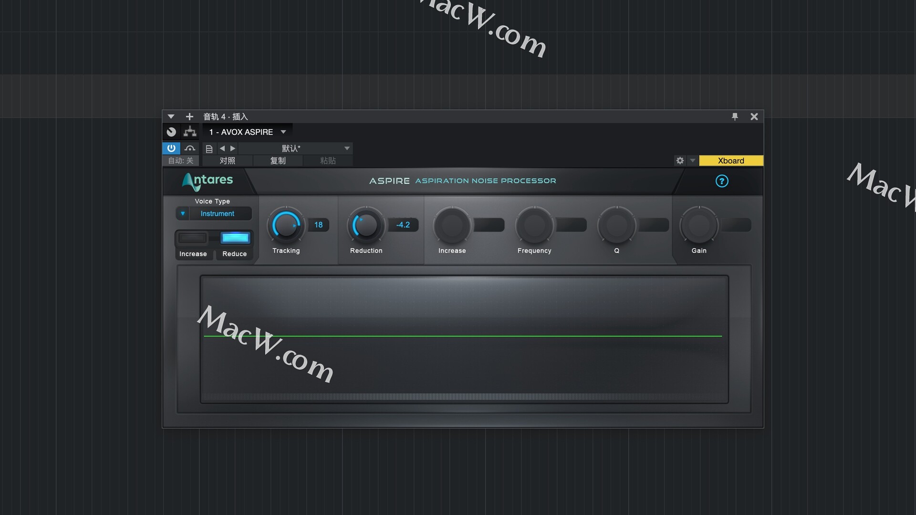Screen dimensions: 916x515
Task: Click the Tracking value field showing 18
Action: click(318, 225)
